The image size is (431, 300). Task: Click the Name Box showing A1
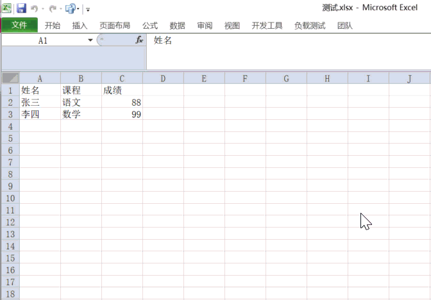pos(44,40)
